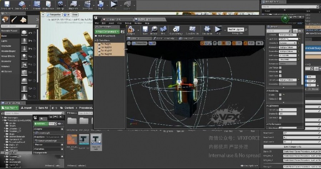The image size is (321, 169).
Task: Open viewport options arrow in blueprint viewport
Action: click(129, 43)
